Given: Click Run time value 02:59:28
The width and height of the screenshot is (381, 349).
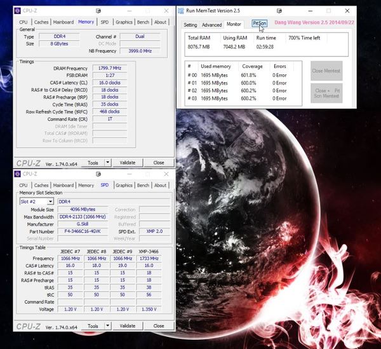Looking at the screenshot, I should coord(265,46).
